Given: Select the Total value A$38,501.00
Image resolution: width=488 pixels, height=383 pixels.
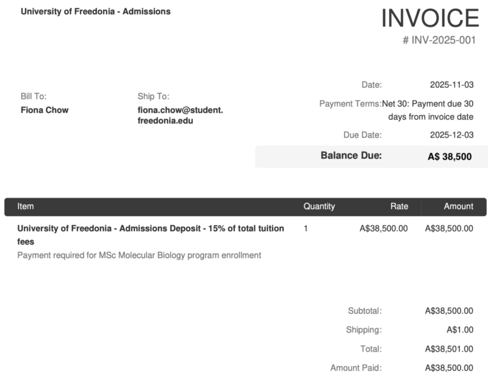Looking at the screenshot, I should (449, 349).
